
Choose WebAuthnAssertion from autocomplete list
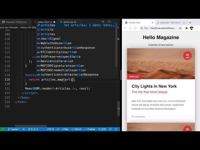click(x=76, y=43)
